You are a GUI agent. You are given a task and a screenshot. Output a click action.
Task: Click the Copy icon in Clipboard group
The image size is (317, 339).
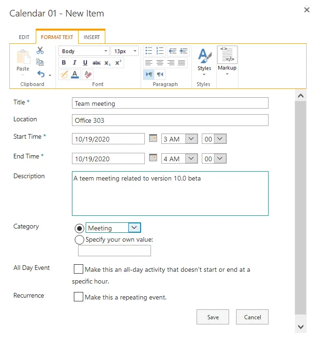pyautogui.click(x=40, y=63)
